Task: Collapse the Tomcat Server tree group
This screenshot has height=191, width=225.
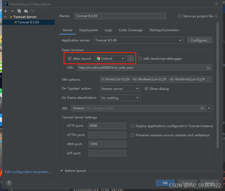Action: (5, 17)
